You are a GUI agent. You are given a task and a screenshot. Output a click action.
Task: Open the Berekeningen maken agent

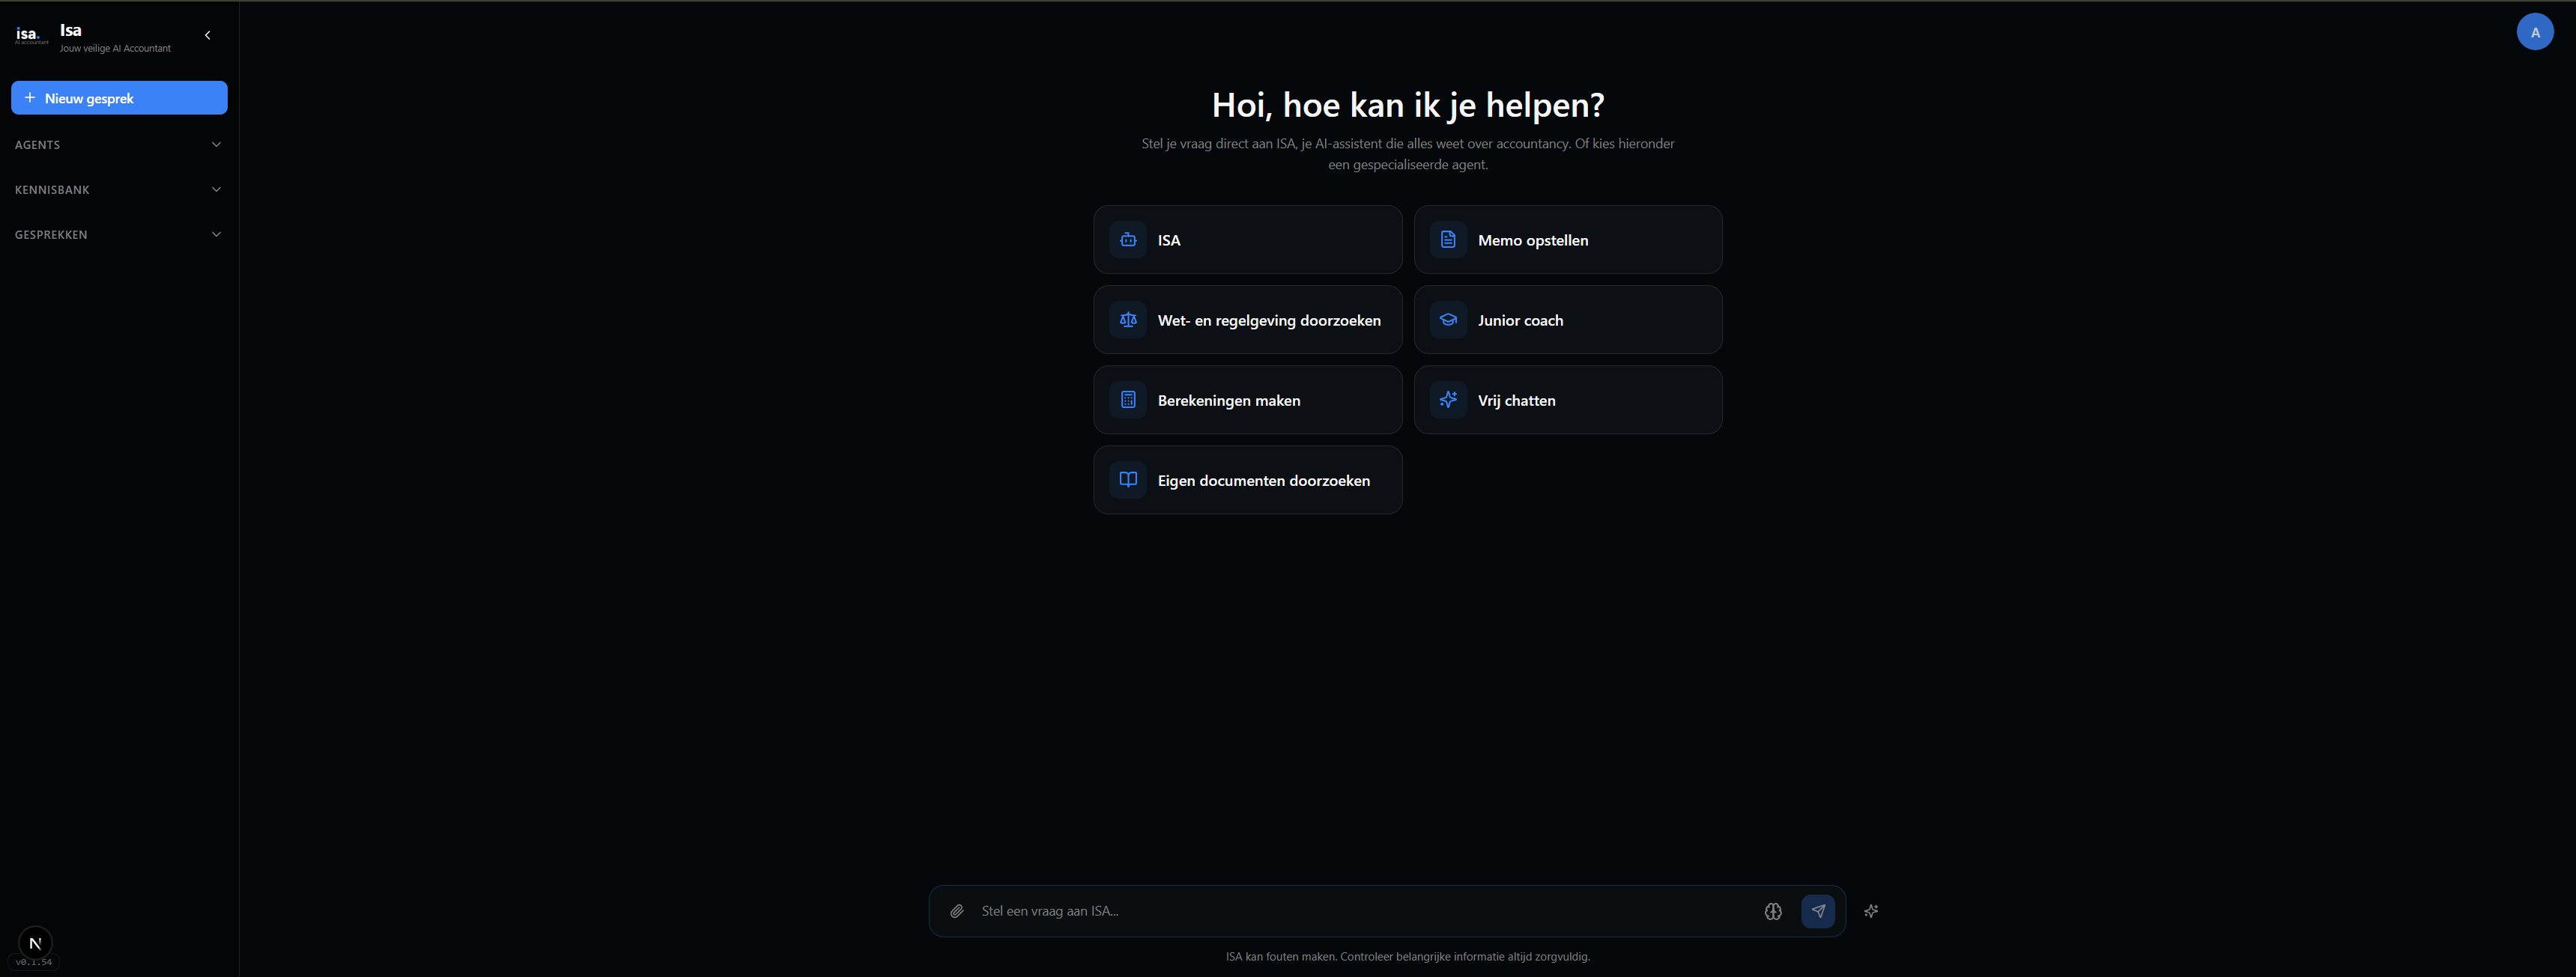coord(1247,400)
